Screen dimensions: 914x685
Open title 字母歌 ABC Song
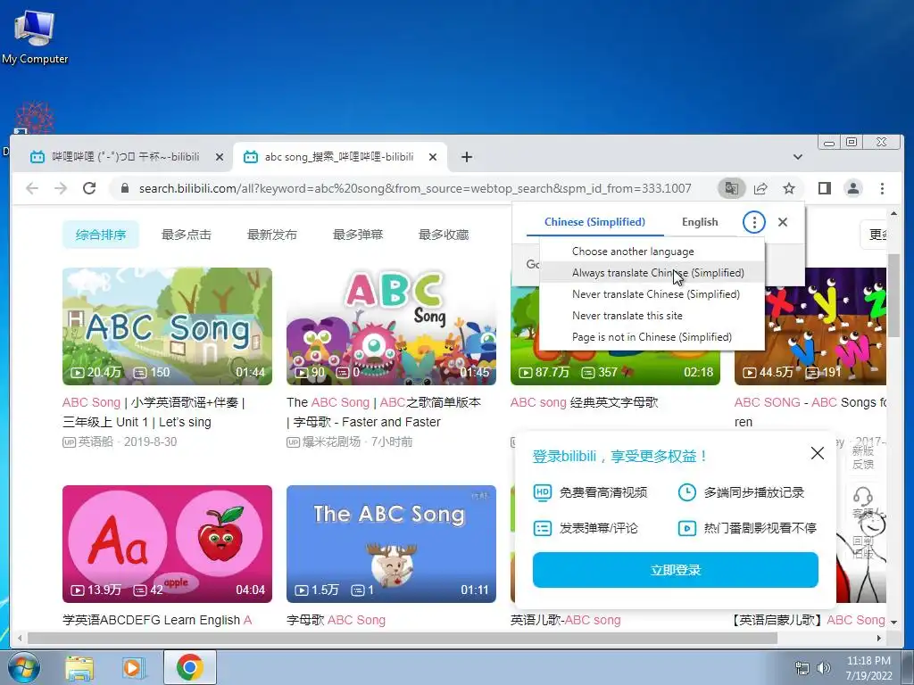[336, 620]
